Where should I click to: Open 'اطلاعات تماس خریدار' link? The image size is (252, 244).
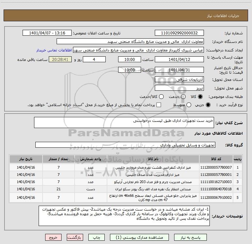[x=54, y=50]
